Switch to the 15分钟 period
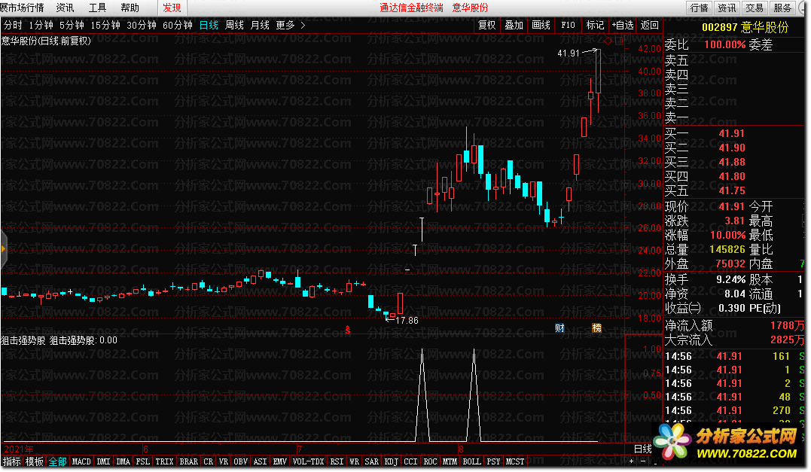Screen dimensions: 811x472 coord(105,25)
